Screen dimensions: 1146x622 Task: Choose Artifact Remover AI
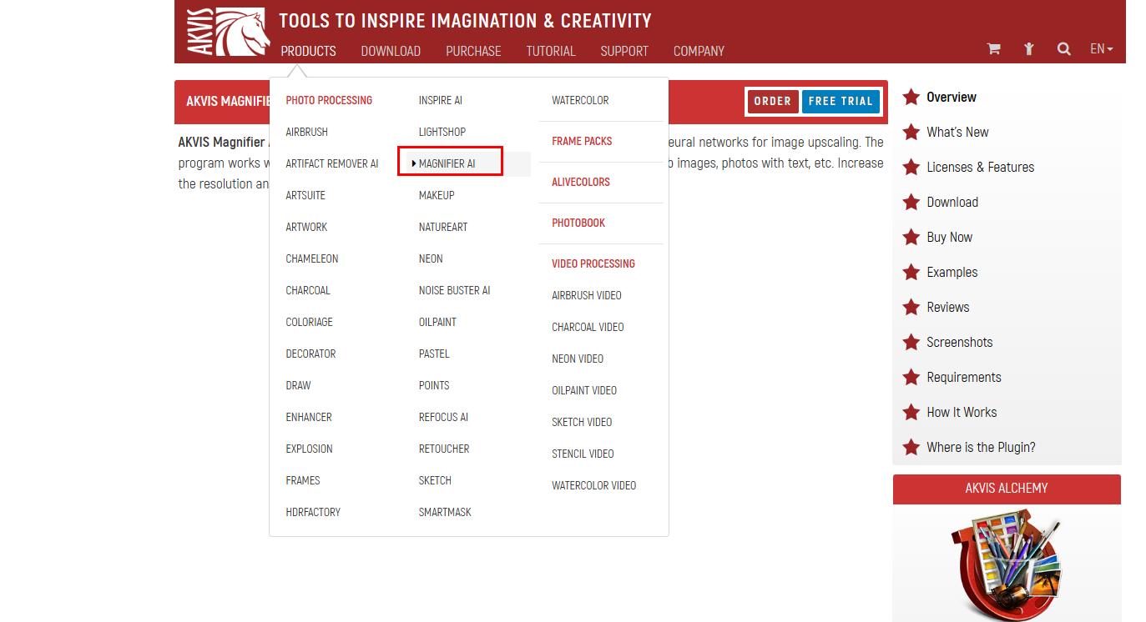coord(331,163)
